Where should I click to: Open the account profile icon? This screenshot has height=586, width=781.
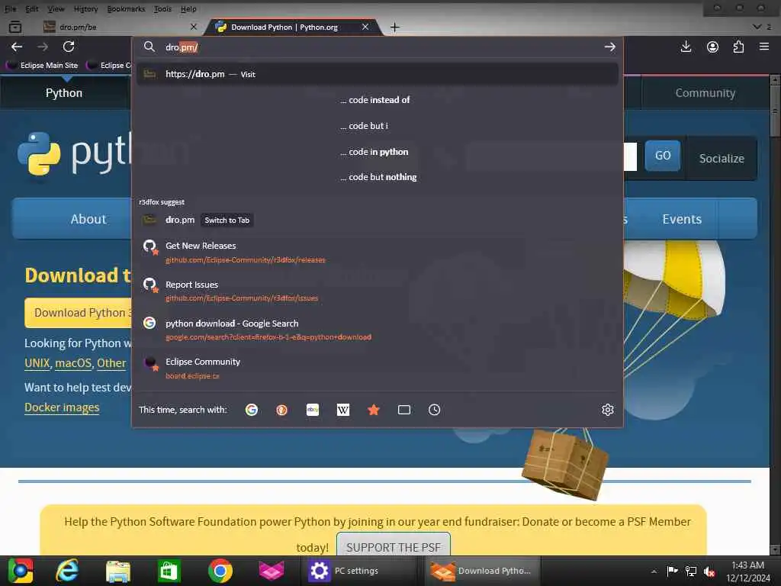713,47
